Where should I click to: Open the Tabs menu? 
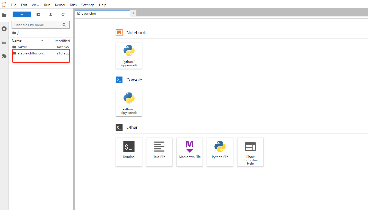point(73,5)
